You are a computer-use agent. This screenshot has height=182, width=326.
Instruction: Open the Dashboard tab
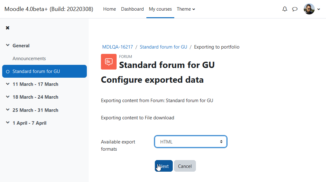[132, 9]
